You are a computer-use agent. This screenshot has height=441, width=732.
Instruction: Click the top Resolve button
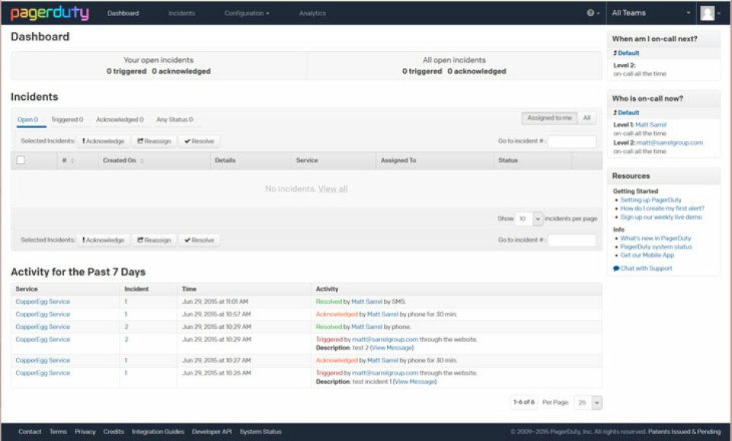[199, 141]
